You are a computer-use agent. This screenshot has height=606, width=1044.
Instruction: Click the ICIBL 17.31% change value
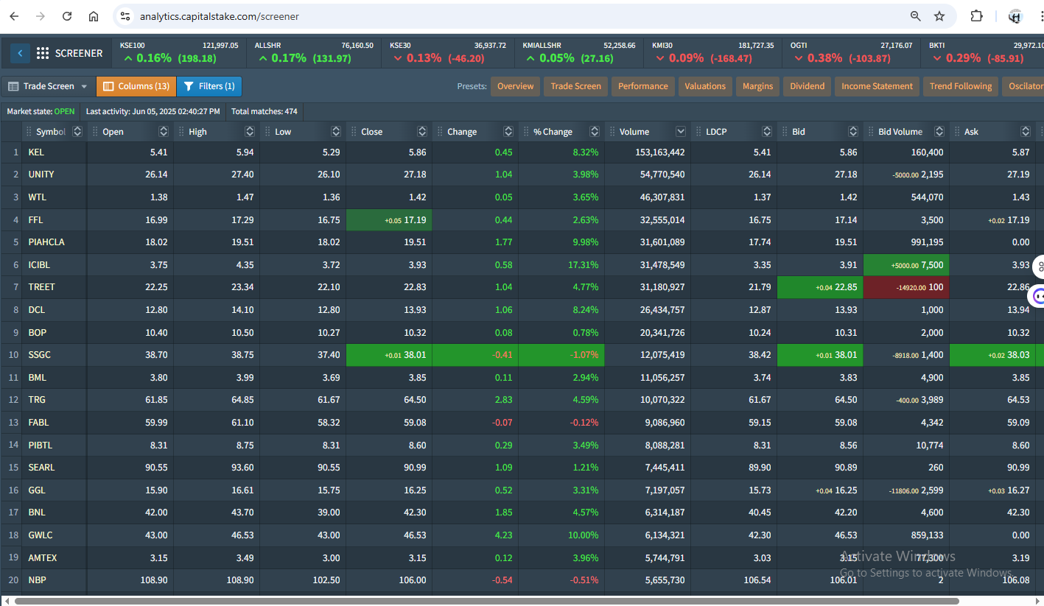point(584,264)
